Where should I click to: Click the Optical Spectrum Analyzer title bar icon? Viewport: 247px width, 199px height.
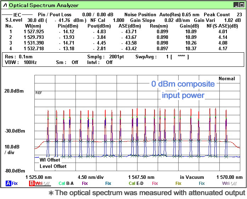point(5,5)
